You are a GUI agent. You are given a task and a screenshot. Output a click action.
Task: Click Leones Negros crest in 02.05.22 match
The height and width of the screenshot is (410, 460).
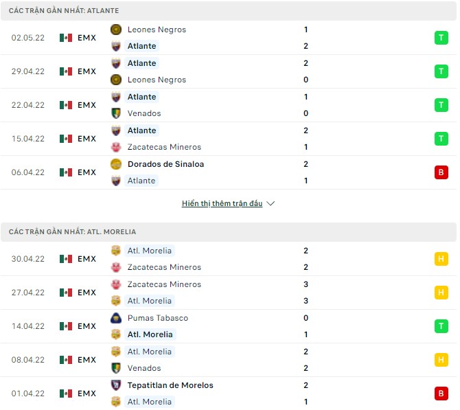tap(116, 30)
